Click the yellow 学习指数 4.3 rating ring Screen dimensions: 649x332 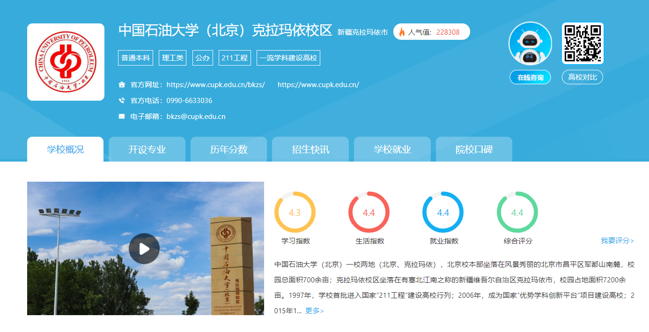(x=295, y=213)
